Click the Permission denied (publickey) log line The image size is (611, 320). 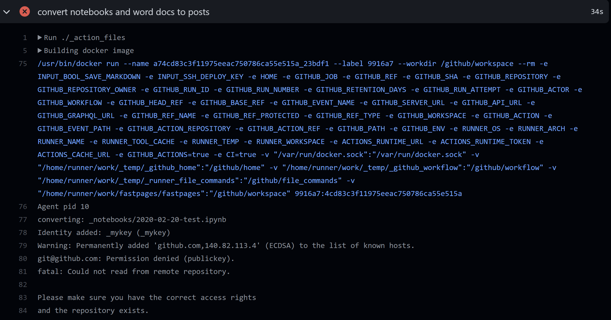136,258
